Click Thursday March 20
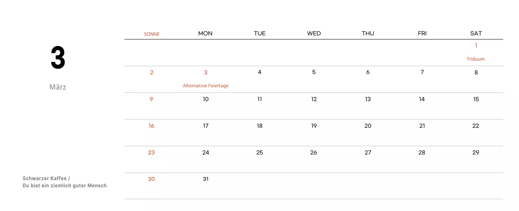 368,126
